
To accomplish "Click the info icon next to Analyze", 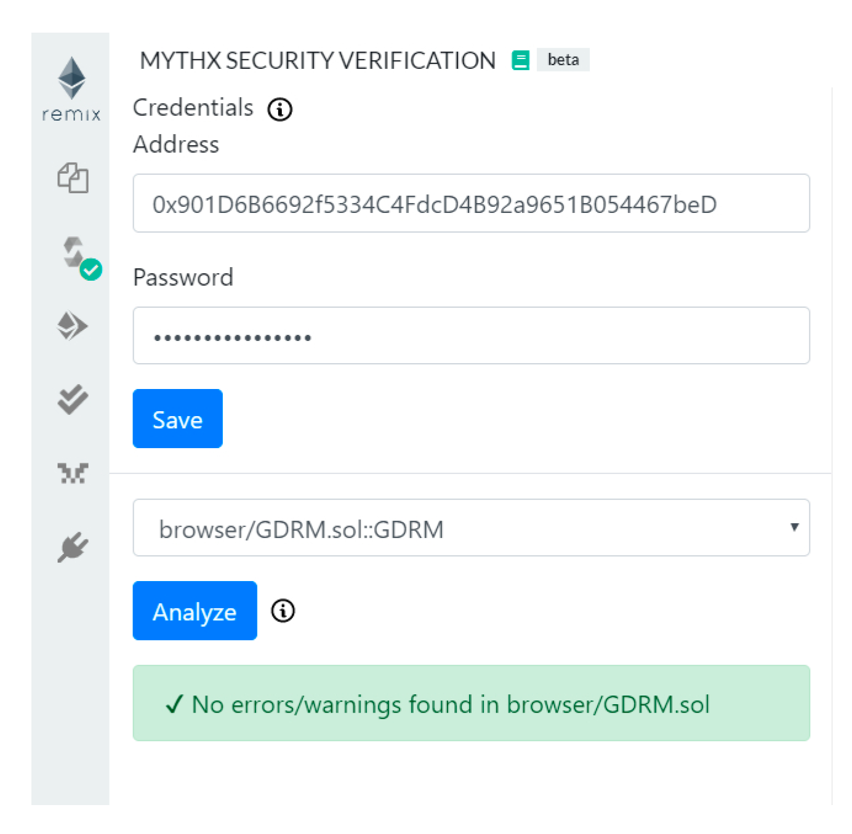I will [283, 611].
